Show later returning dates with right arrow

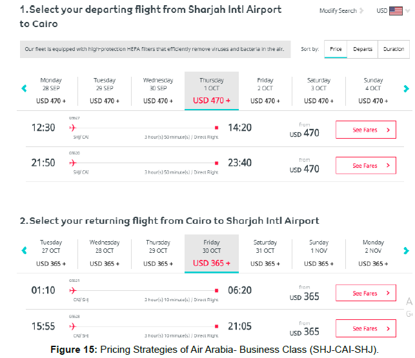pyautogui.click(x=406, y=250)
